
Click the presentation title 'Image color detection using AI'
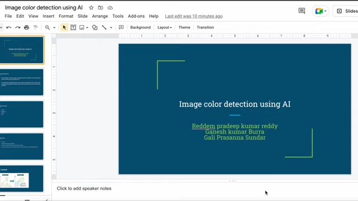pyautogui.click(x=44, y=7)
